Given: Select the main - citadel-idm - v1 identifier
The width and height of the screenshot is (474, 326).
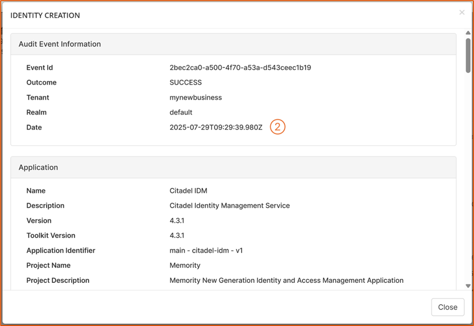Looking at the screenshot, I should [x=206, y=250].
